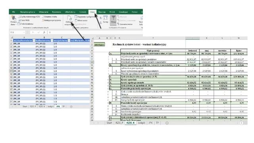
Task: Click the green button in cell A2
Action: coord(99,44)
